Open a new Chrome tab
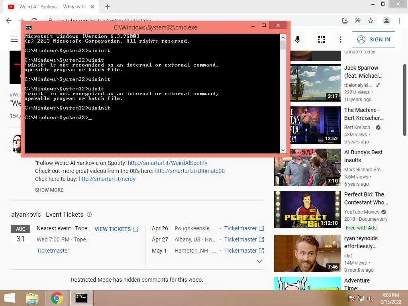408x306 pixels. coord(108,7)
